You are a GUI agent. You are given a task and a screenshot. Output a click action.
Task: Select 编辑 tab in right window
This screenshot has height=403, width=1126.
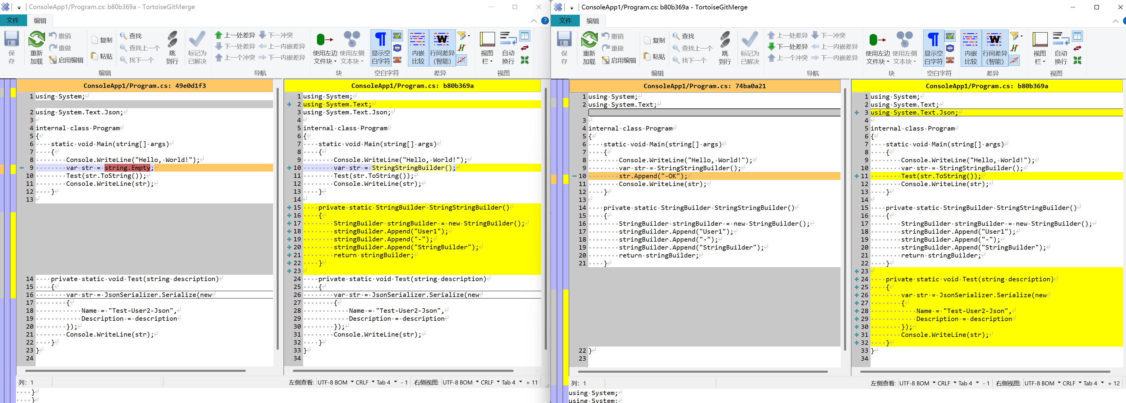593,21
